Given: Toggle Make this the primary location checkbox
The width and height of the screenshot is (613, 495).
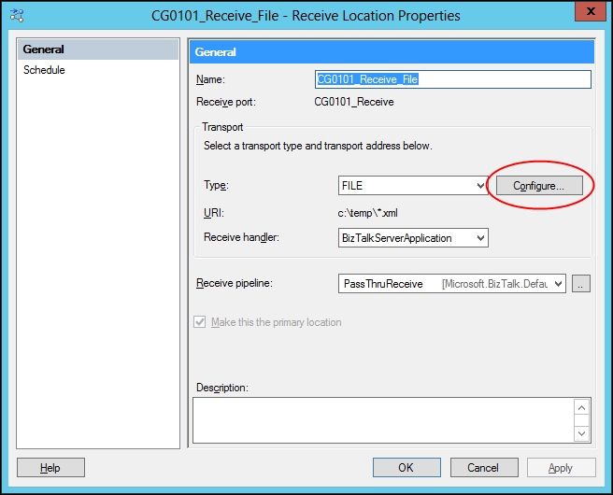Looking at the screenshot, I should (200, 322).
